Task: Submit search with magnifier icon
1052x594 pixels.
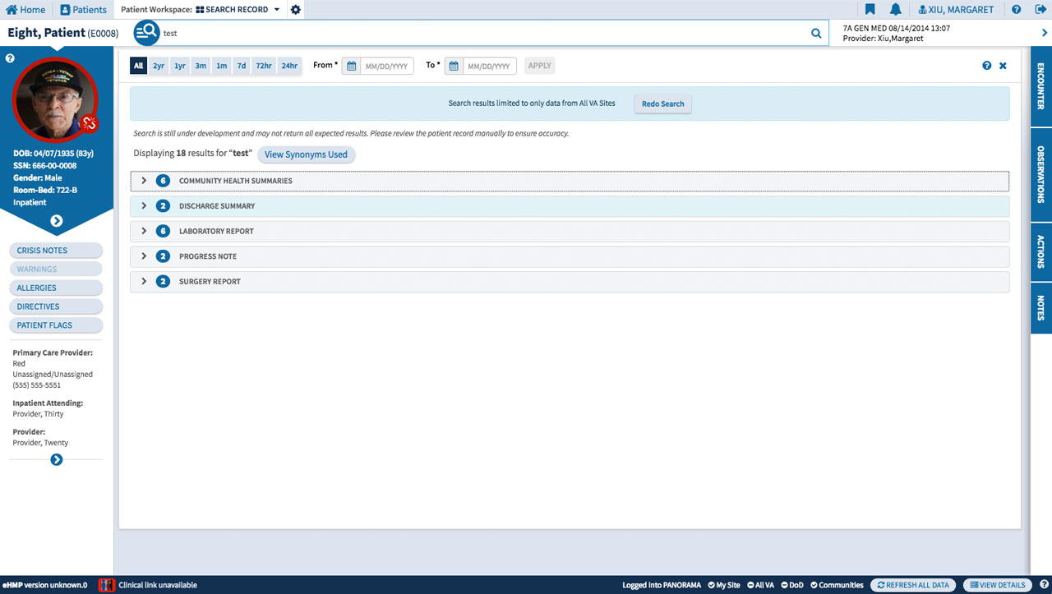Action: coord(816,34)
